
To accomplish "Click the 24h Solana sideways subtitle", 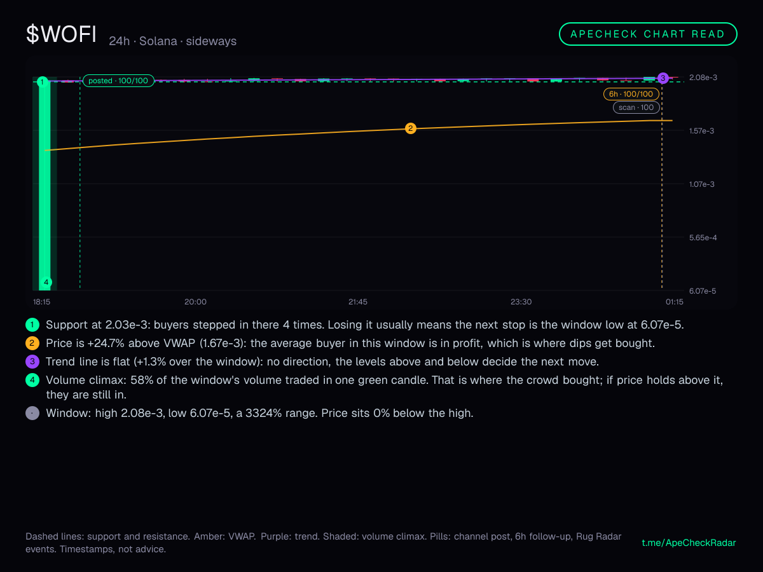I will tap(172, 41).
